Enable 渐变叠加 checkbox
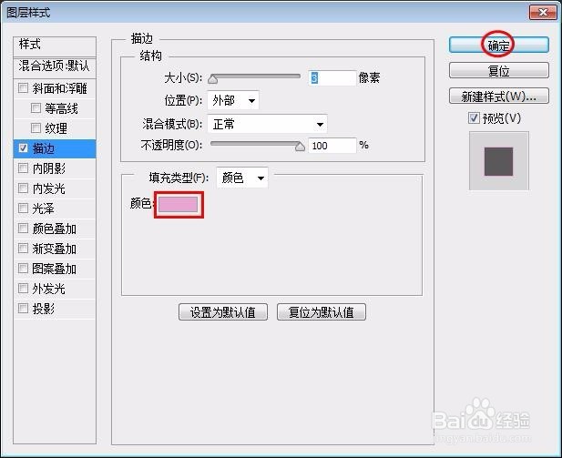This screenshot has width=562, height=458. (x=23, y=249)
